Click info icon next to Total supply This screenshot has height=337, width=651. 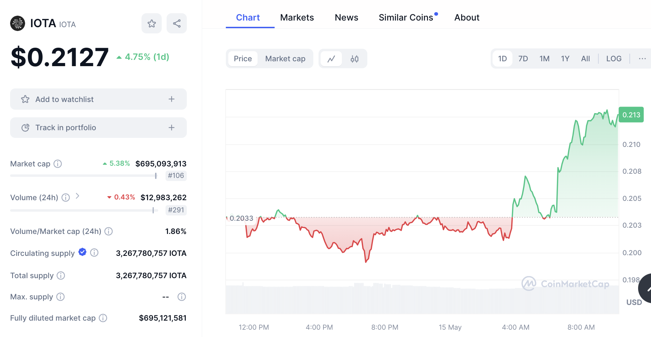pos(61,276)
